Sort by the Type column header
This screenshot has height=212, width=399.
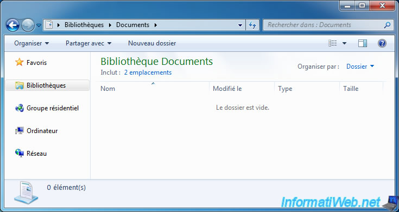(x=307, y=89)
